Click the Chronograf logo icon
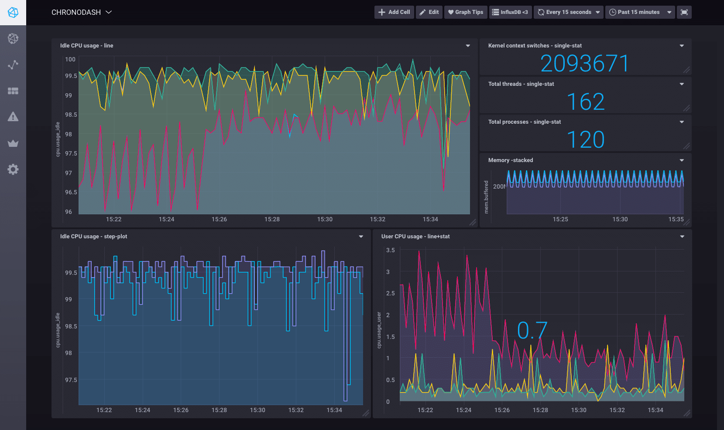 13,13
